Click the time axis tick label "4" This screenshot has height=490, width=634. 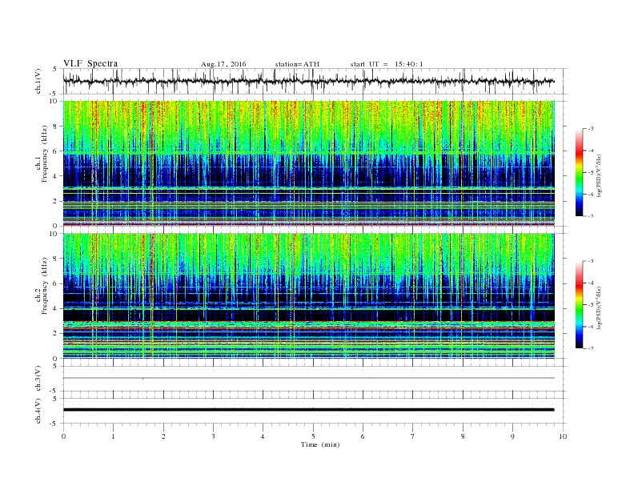263,436
